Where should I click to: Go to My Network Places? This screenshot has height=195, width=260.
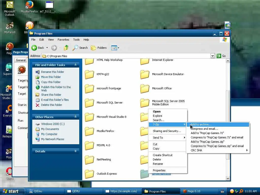click(53, 139)
